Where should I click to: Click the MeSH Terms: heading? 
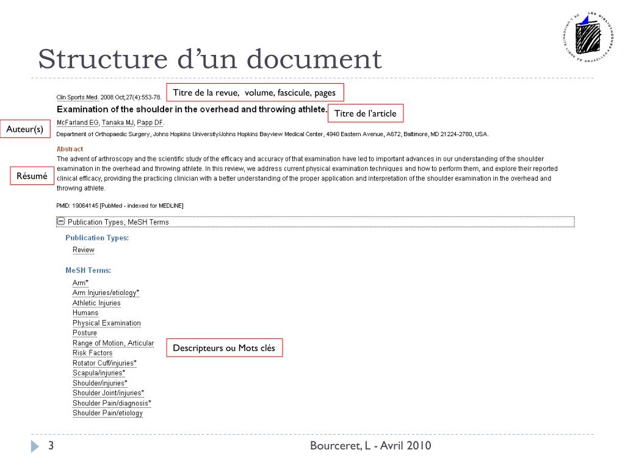click(x=88, y=271)
